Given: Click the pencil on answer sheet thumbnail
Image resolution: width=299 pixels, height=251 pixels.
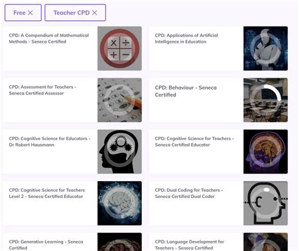Looking at the screenshot, I should tap(120, 100).
